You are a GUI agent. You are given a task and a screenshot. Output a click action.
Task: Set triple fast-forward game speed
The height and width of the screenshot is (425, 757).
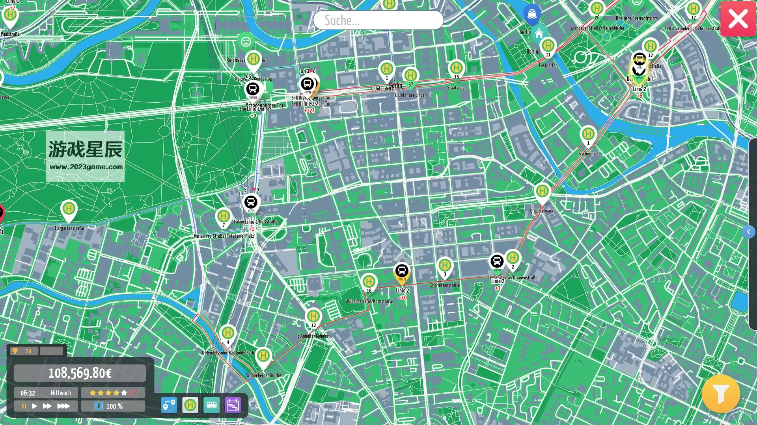click(x=63, y=406)
